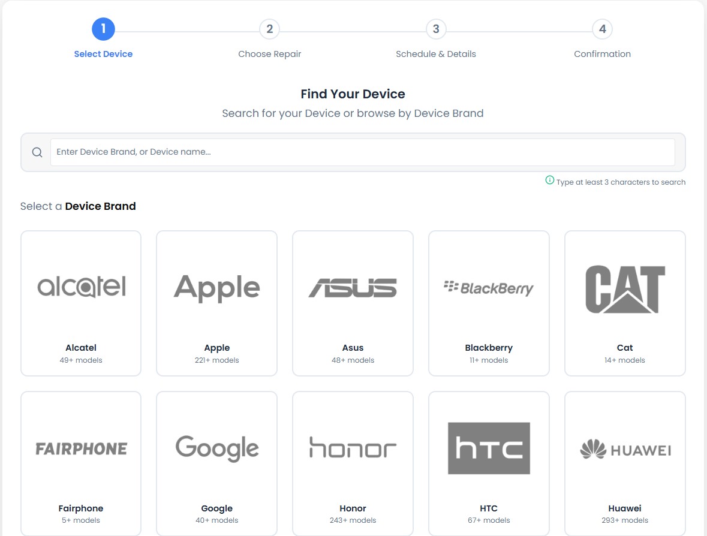Click the HTC brand name
Screen dimensions: 707x536
click(x=489, y=508)
